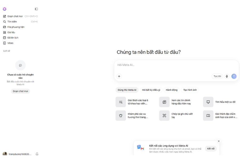The width and height of the screenshot is (240, 160).
Task: Click the magnifier search icon in sidebar
Action: tap(5, 22)
